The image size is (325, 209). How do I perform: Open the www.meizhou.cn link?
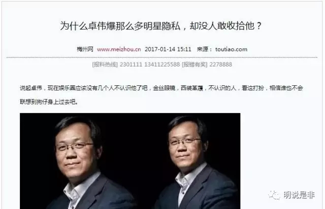pyautogui.click(x=119, y=50)
